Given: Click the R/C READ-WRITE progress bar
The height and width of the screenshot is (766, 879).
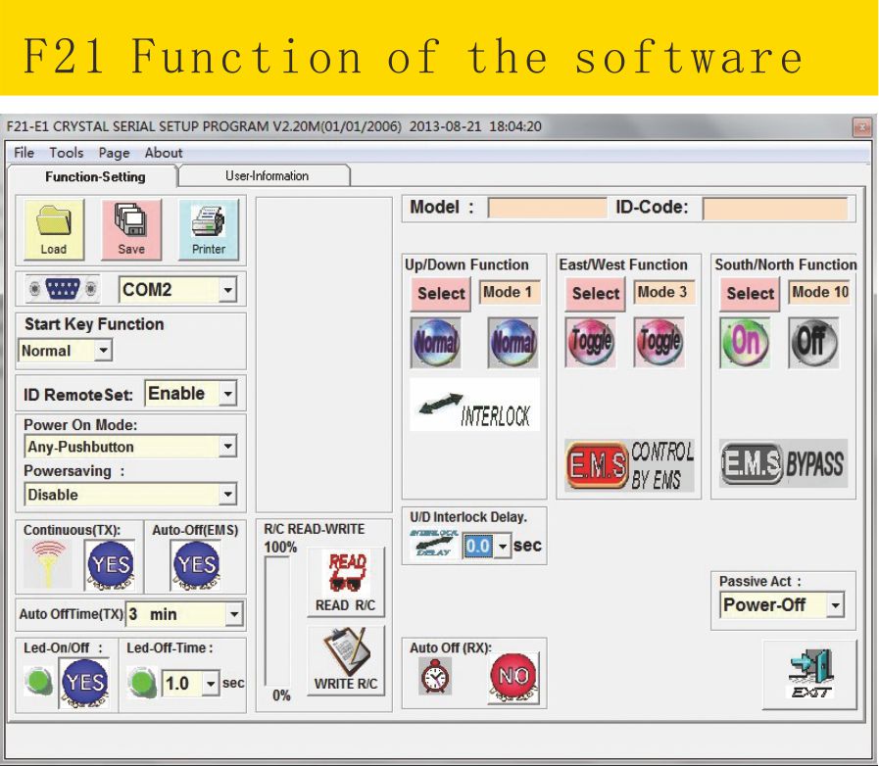Looking at the screenshot, I should (280, 622).
